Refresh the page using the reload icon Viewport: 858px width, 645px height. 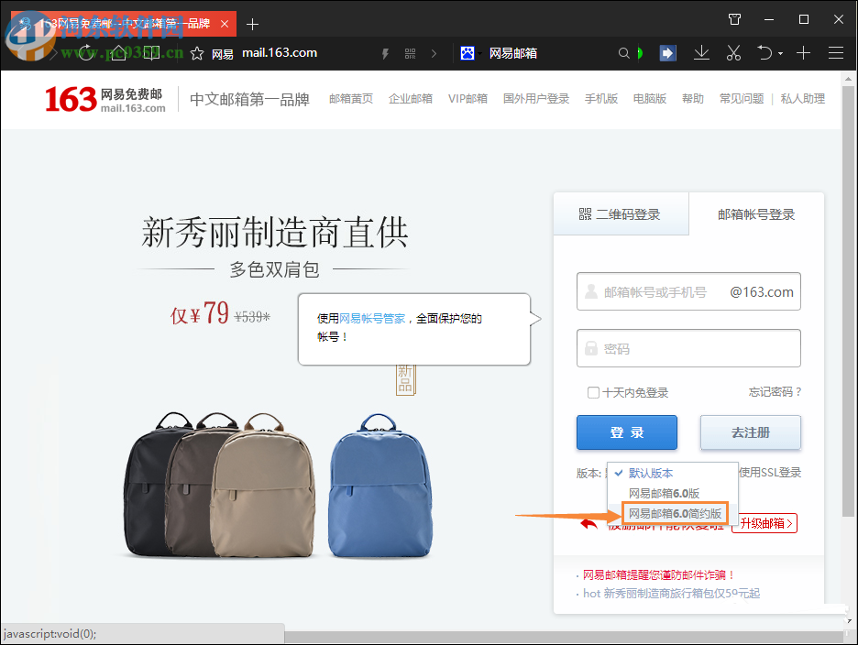tap(86, 53)
